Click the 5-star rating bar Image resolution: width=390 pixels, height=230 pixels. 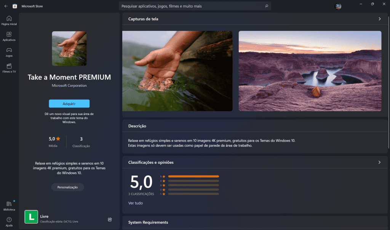coord(193,176)
